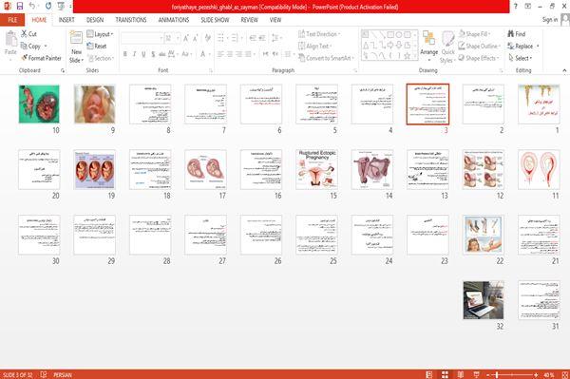Click the zoom out minus button
This screenshot has height=379, width=570.
[488, 374]
